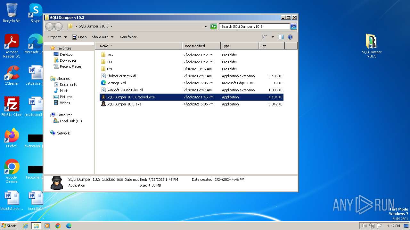Image resolution: width=410 pixels, height=230 pixels.
Task: Open the Help question-mark icon
Action: [x=290, y=37]
